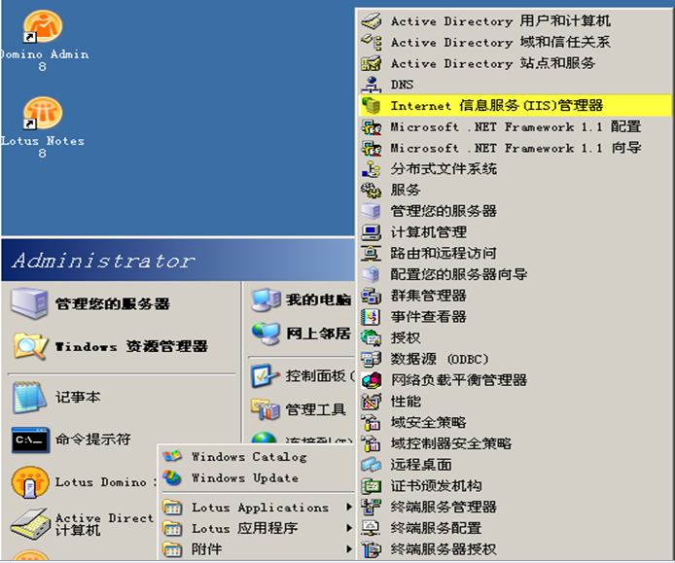675x563 pixels.
Task: Click 服务 text label
Action: point(406,191)
